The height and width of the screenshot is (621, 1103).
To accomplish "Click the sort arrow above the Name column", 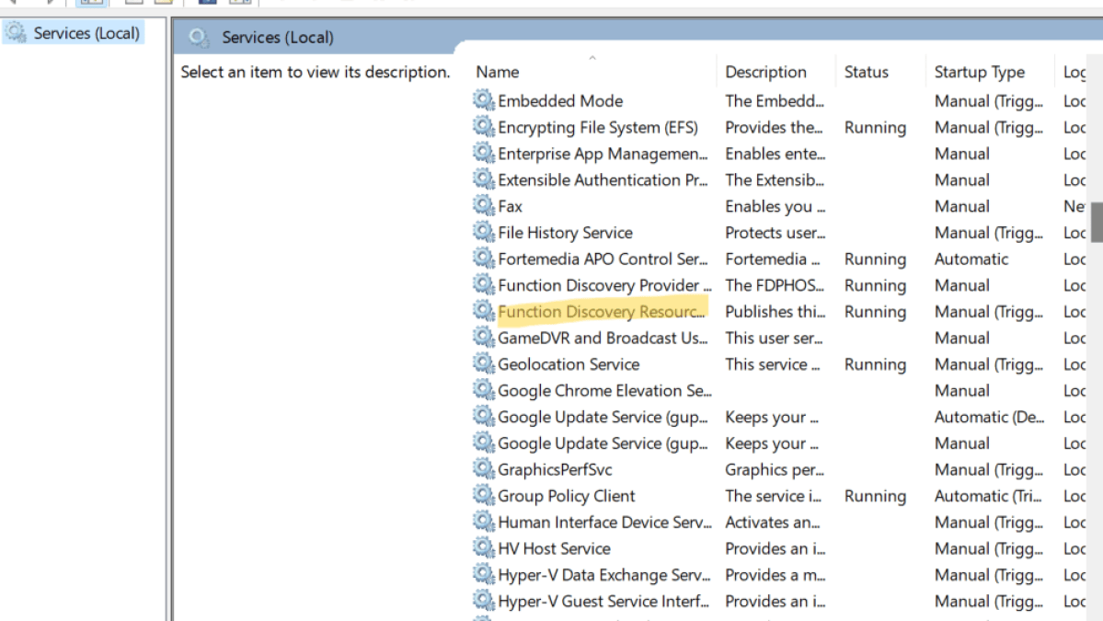I will 592,58.
